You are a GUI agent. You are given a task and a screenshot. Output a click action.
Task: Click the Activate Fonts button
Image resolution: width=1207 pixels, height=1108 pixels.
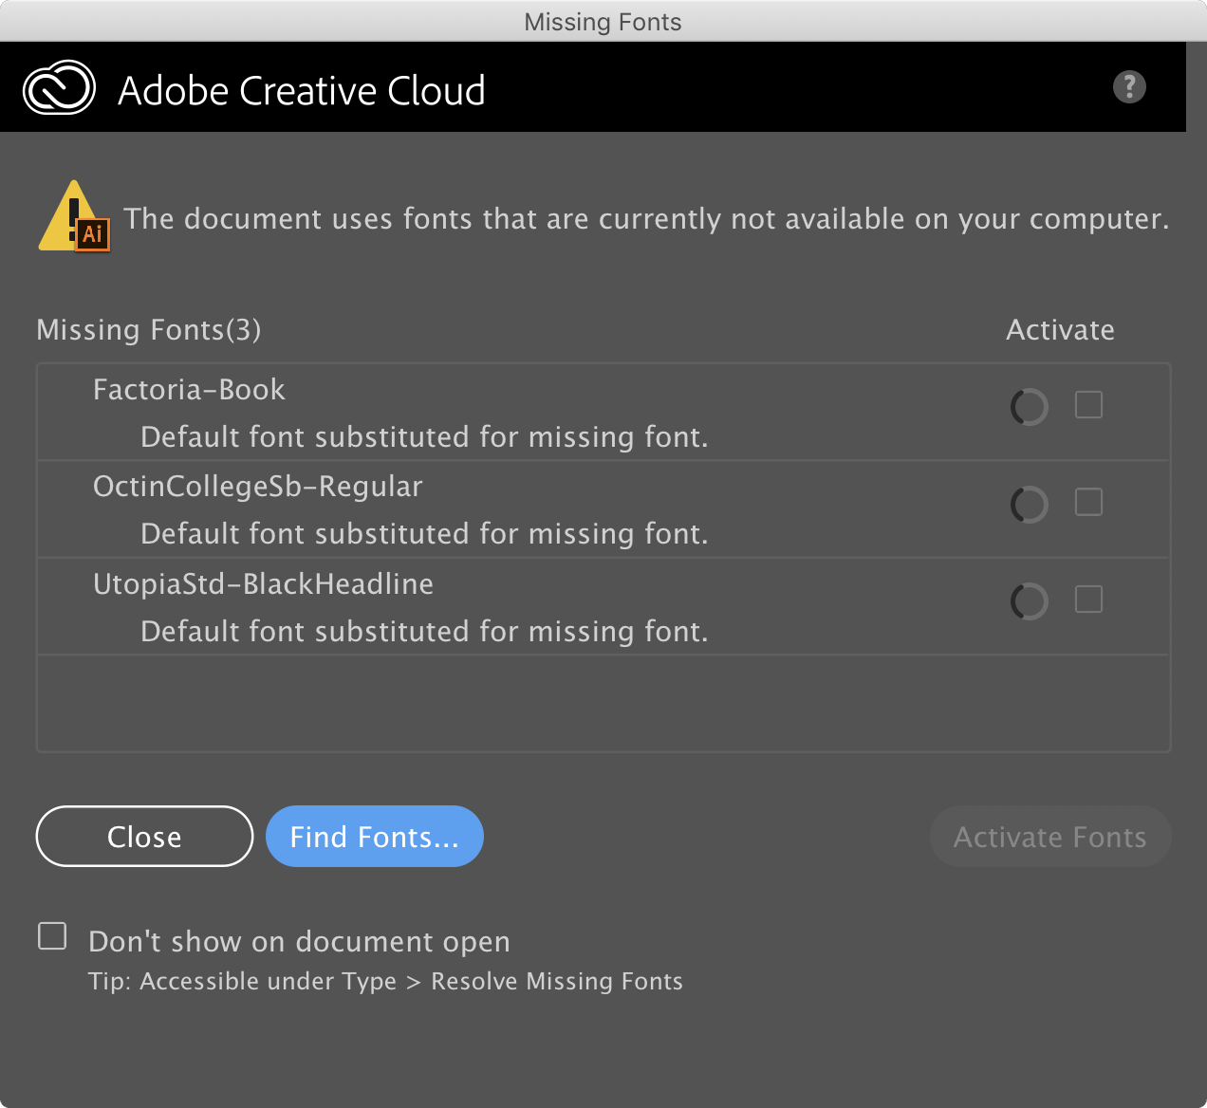point(1049,836)
